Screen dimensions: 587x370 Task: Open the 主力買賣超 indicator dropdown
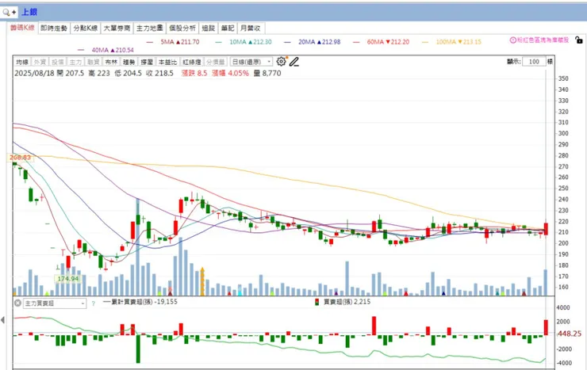click(x=55, y=303)
